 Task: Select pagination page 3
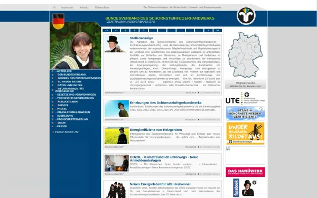[144, 31]
